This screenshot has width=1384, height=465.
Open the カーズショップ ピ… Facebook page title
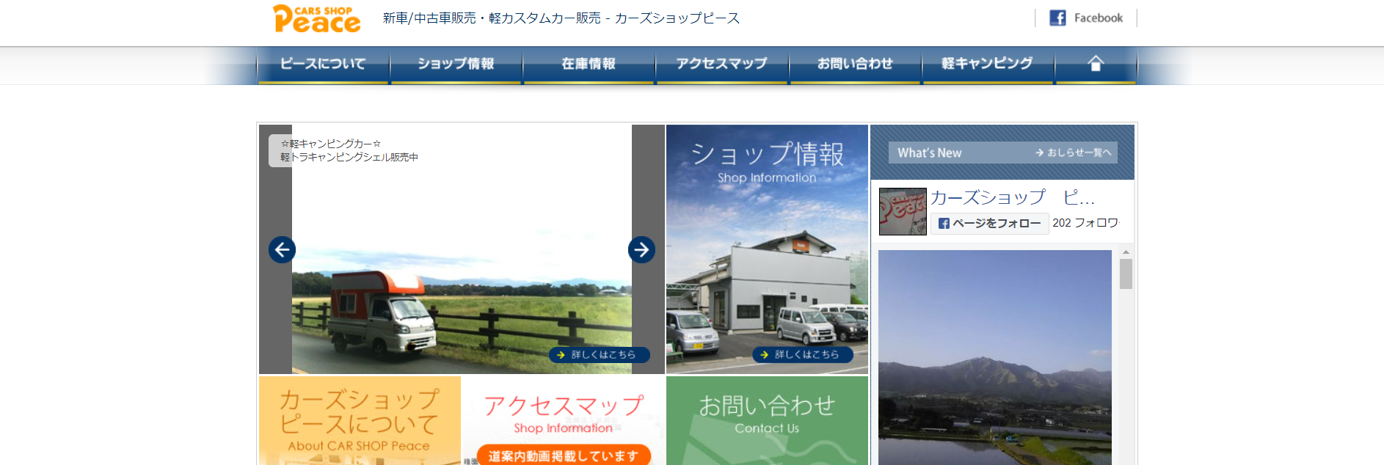(x=1013, y=197)
